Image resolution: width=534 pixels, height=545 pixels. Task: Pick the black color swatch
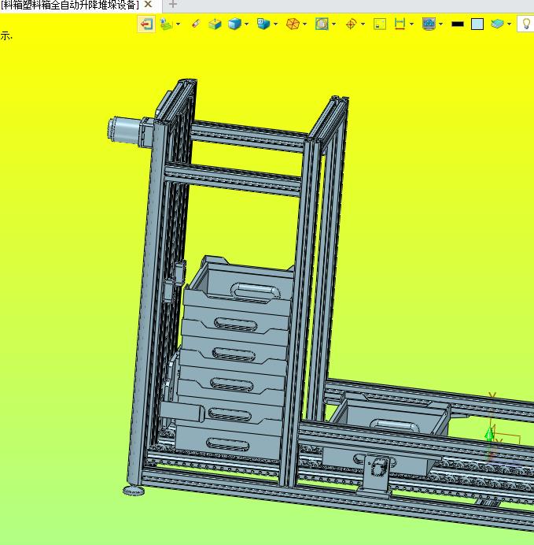pyautogui.click(x=458, y=24)
